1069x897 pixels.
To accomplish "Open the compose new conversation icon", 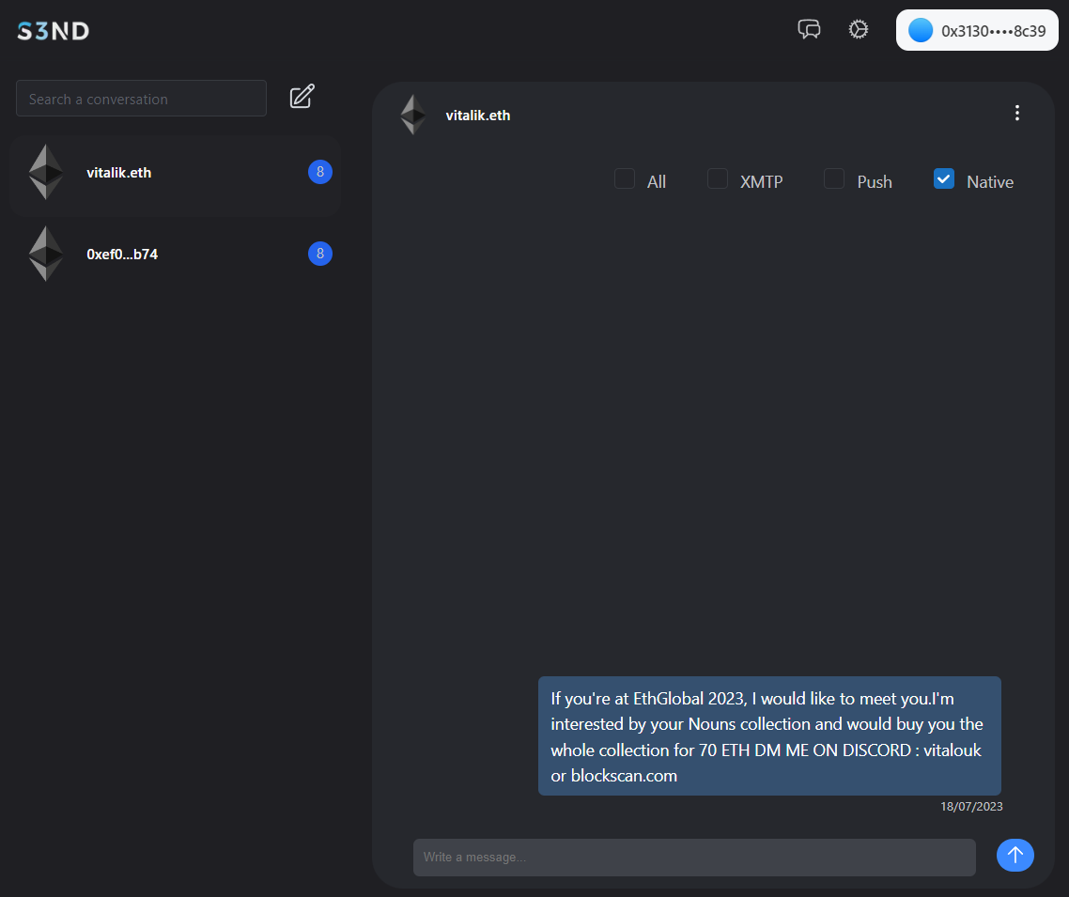I will point(301,97).
